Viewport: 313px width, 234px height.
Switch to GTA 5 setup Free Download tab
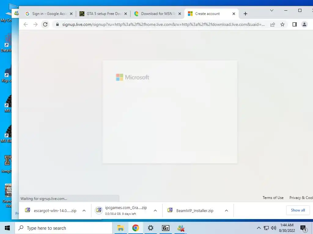click(x=103, y=14)
